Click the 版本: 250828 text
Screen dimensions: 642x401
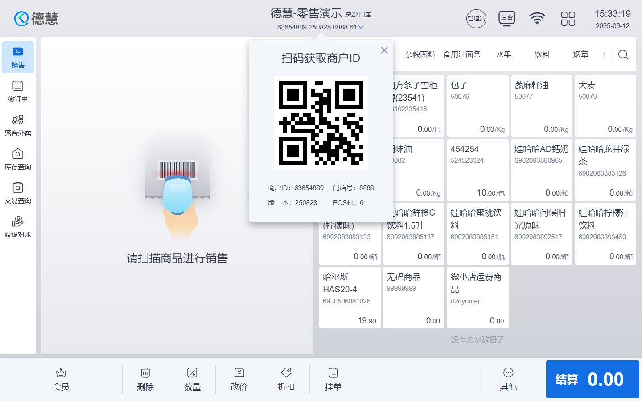pyautogui.click(x=292, y=203)
